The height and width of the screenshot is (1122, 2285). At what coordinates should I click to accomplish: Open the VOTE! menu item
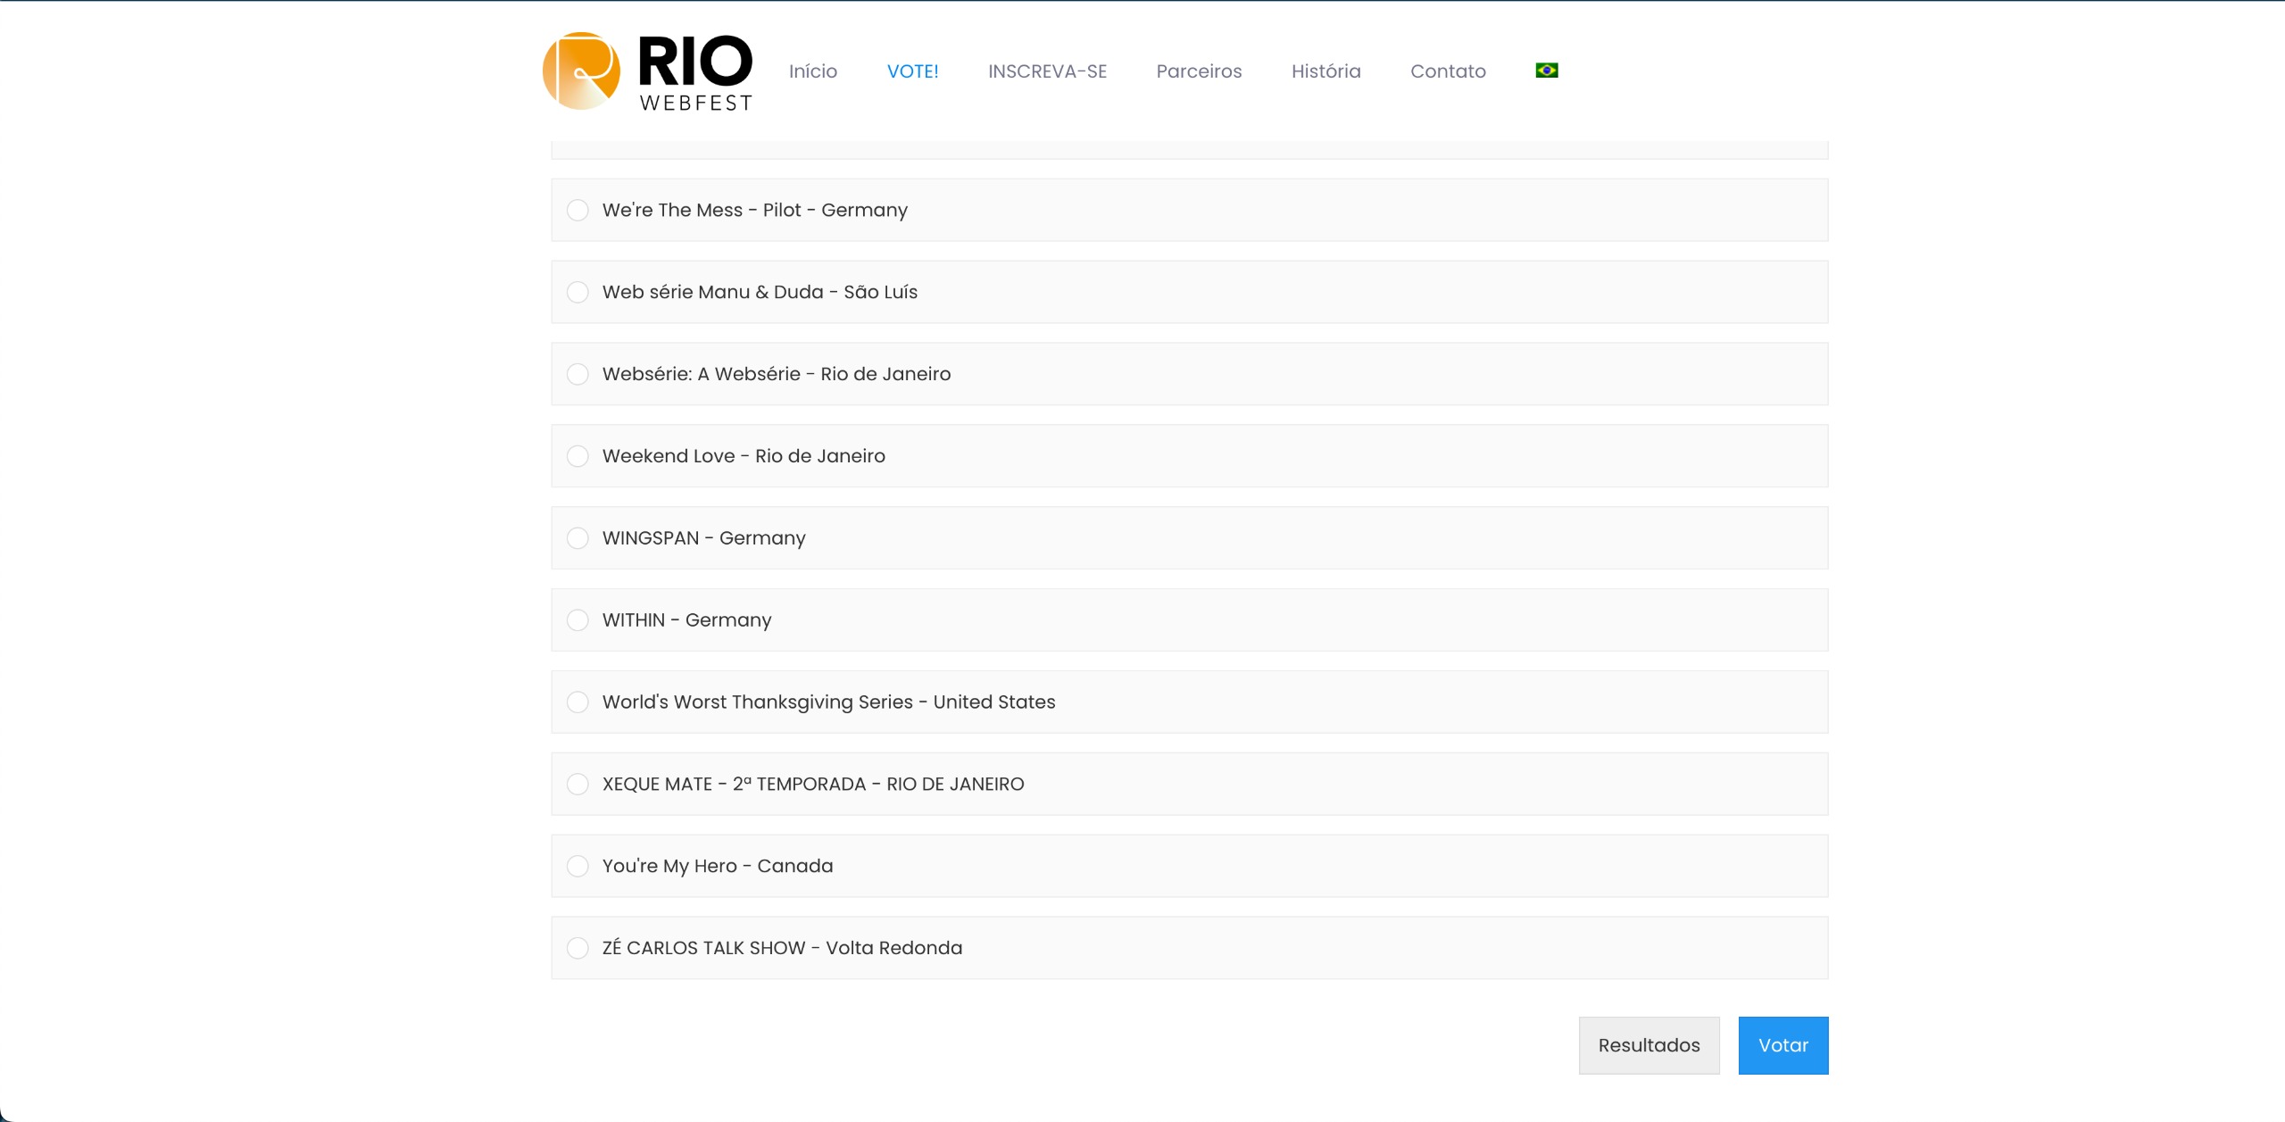912,71
